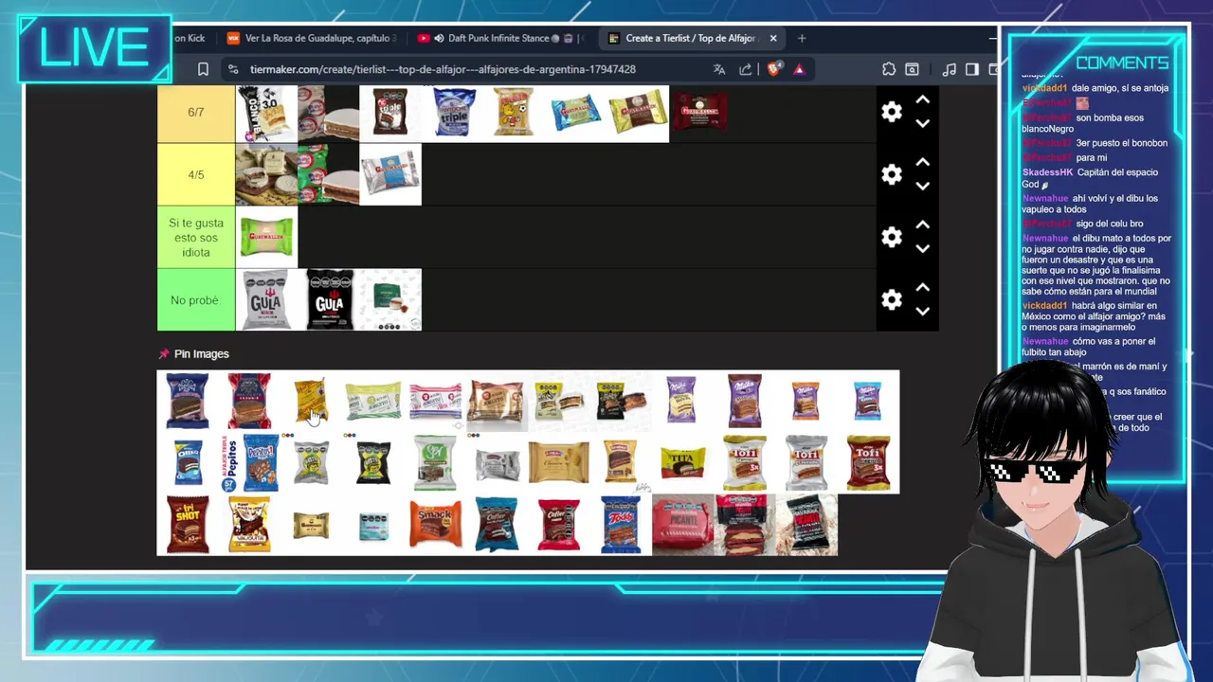Click the comment 'dale amigo, sí se antoja'
Viewport: 1213px width, 682px height.
click(x=1120, y=88)
